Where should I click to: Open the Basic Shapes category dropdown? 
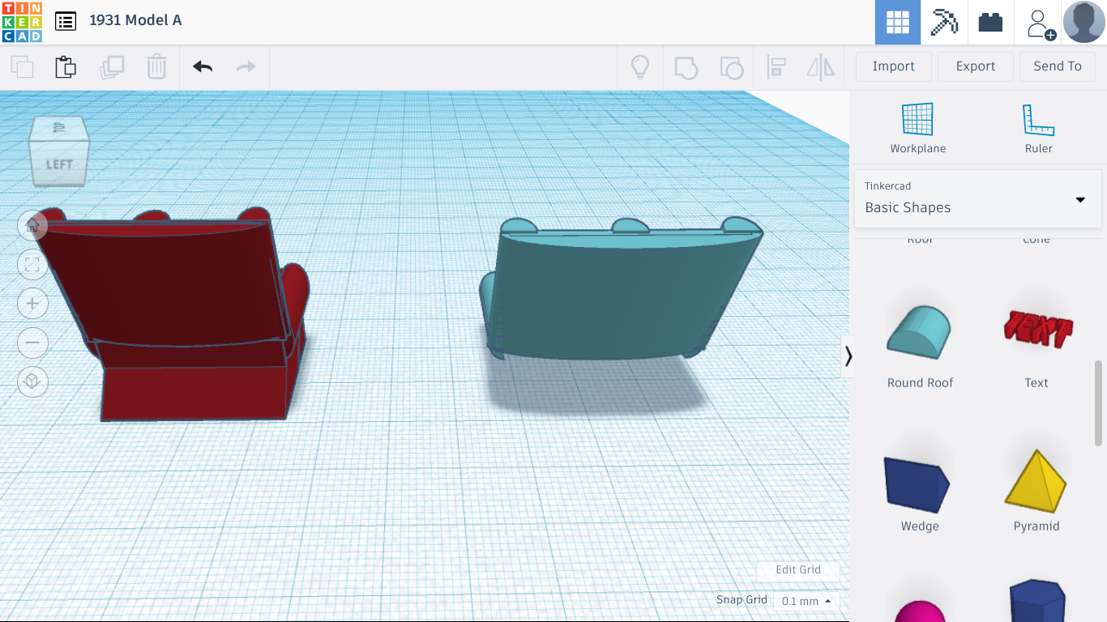point(978,198)
